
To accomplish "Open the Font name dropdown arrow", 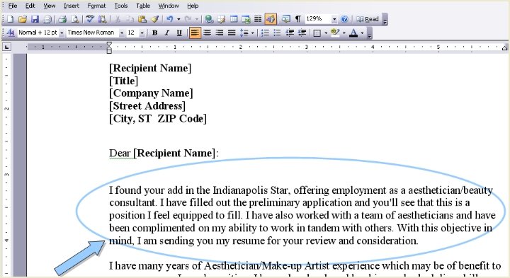I will [x=122, y=33].
